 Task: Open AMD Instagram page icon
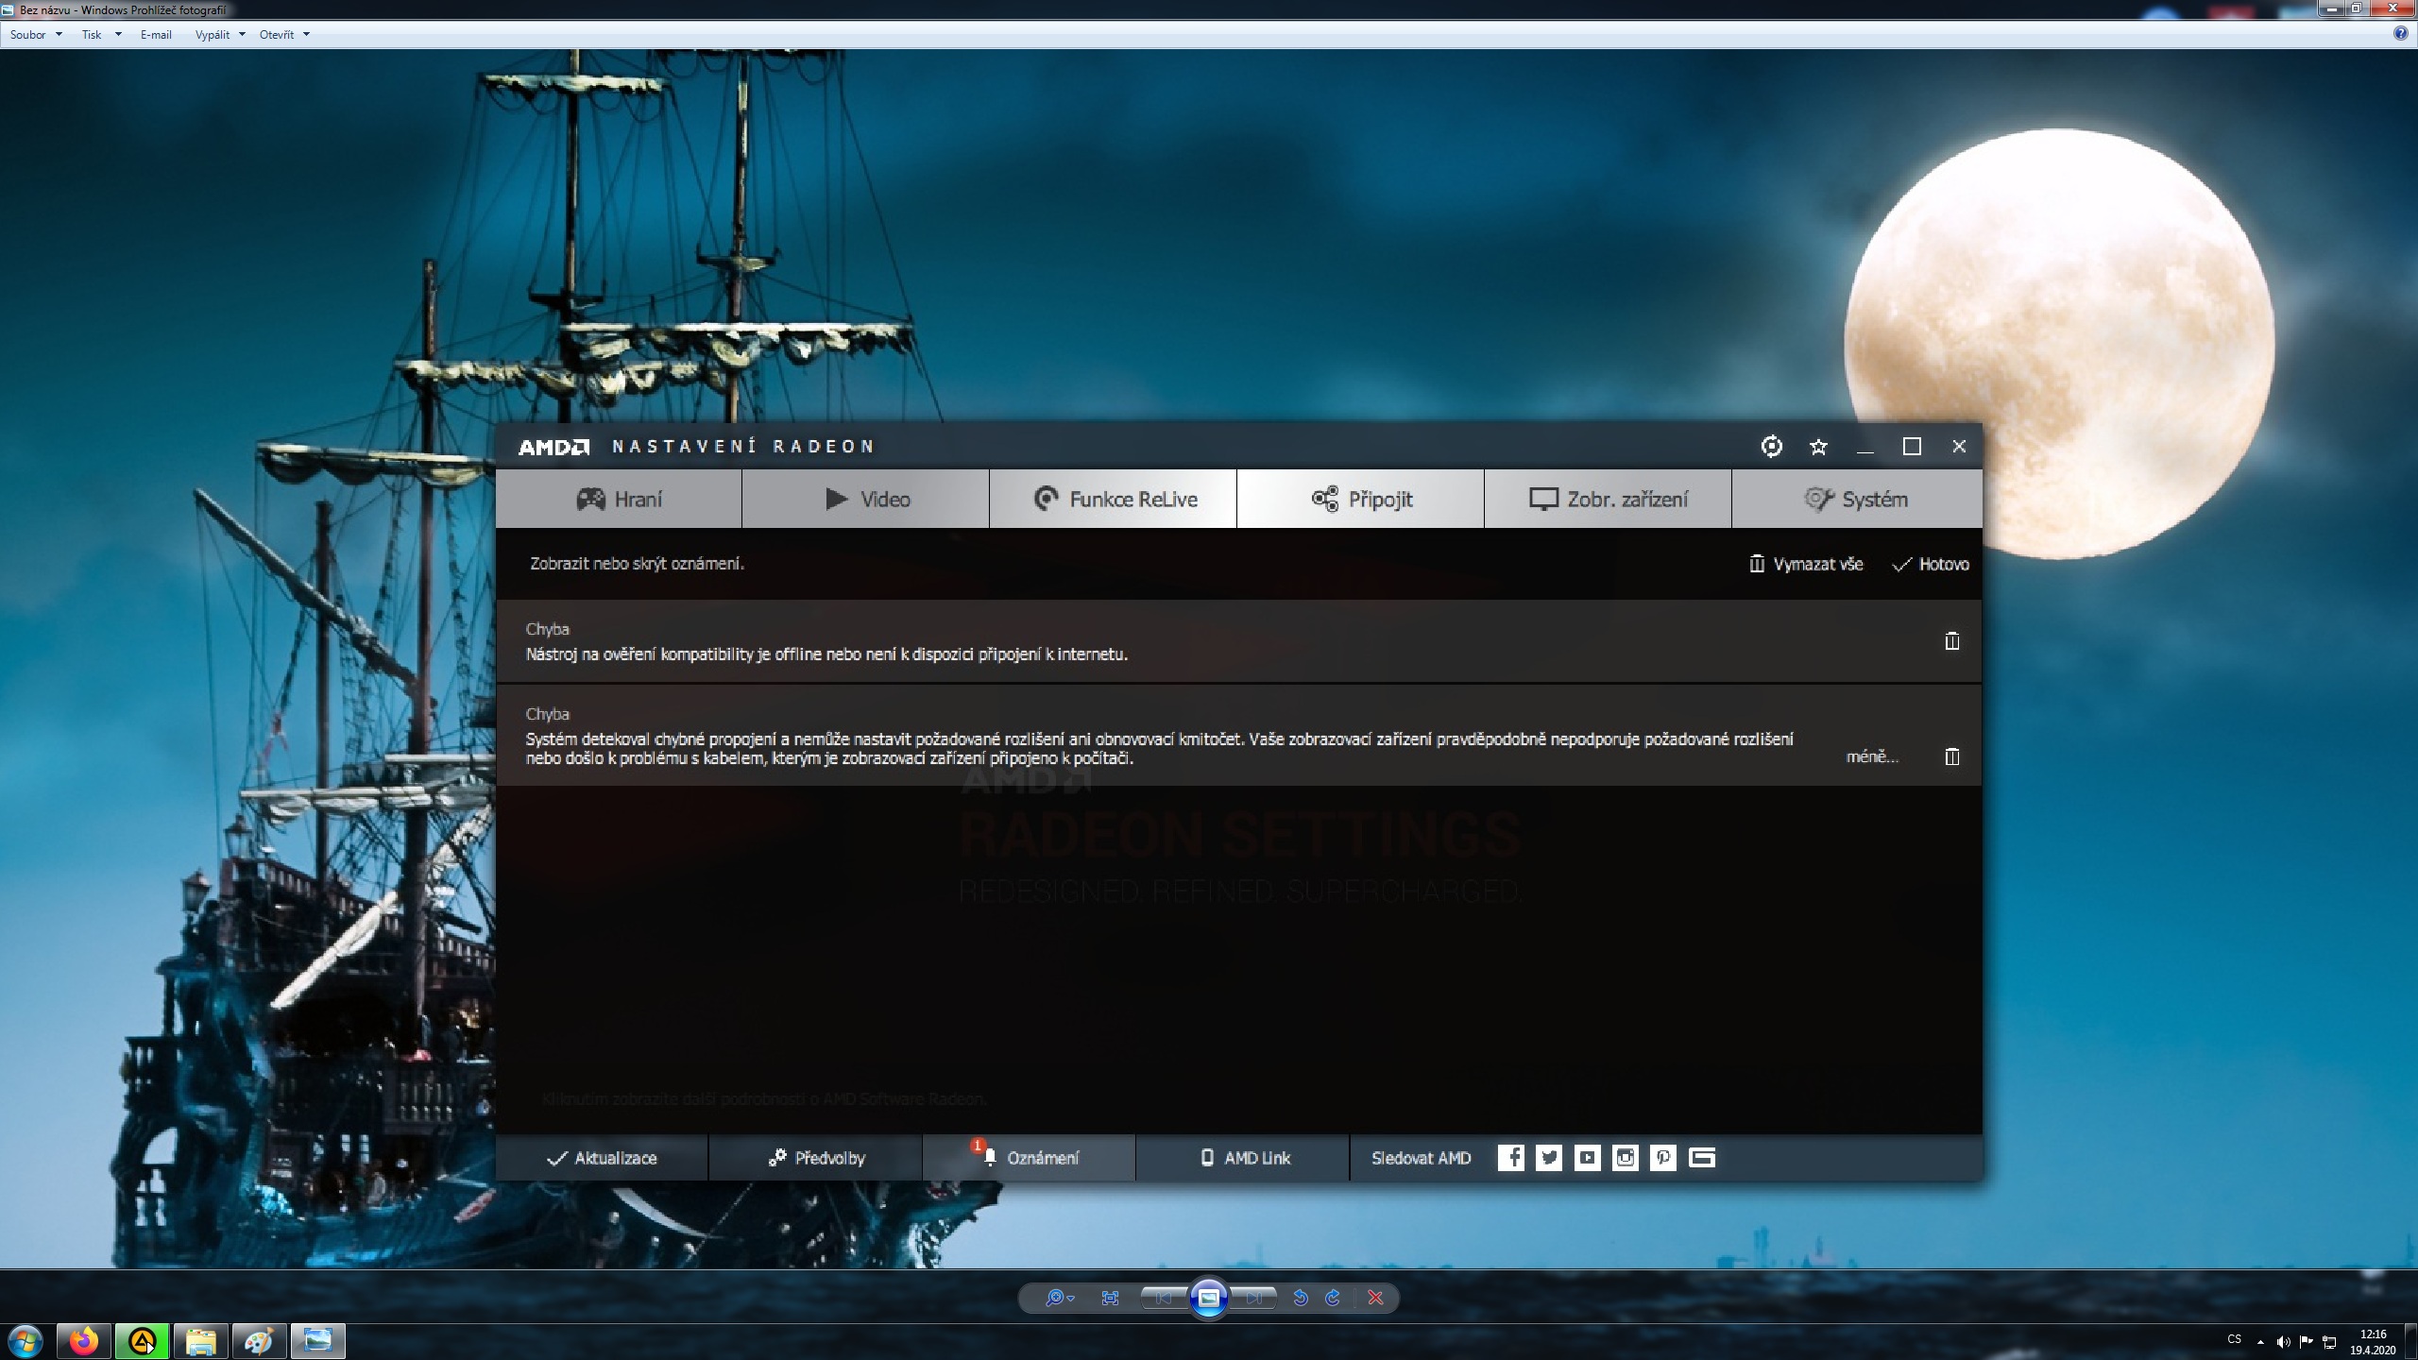pyautogui.click(x=1626, y=1158)
